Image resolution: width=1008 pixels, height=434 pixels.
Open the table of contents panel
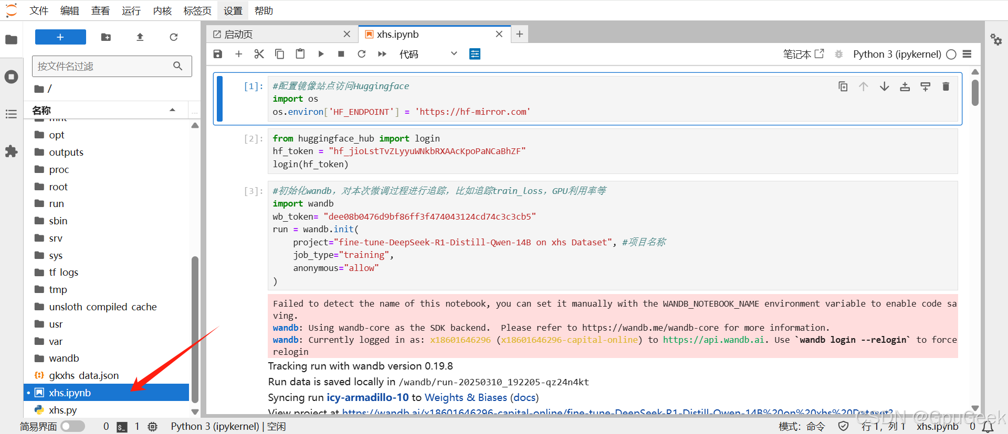[x=11, y=114]
